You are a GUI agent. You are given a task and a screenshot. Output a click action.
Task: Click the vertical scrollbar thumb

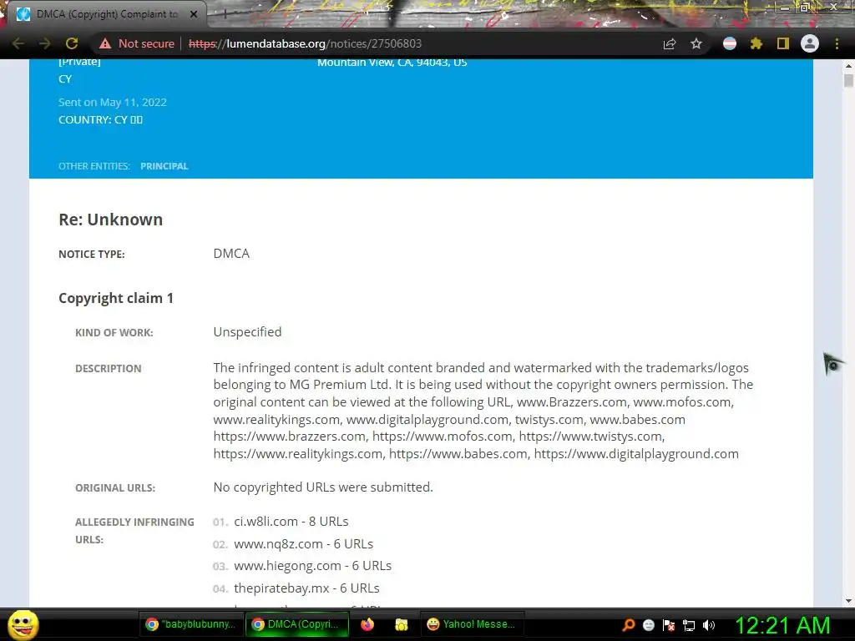848,80
